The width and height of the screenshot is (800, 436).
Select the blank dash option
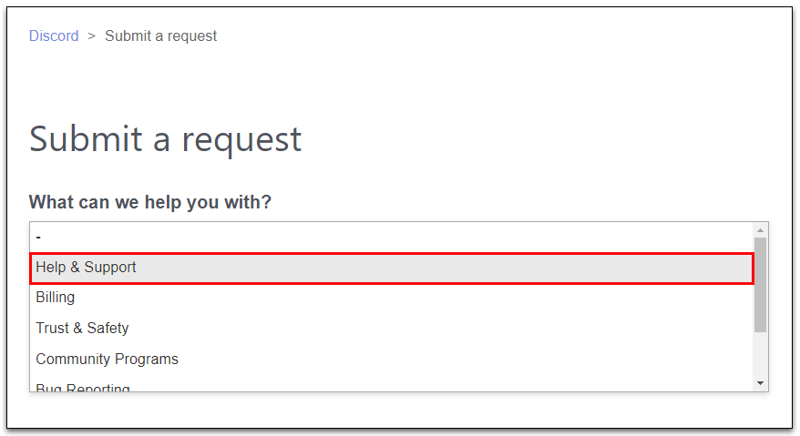[x=38, y=237]
